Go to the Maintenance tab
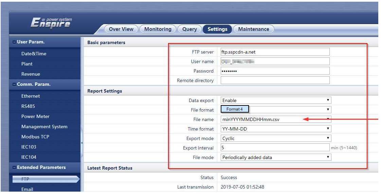The height and width of the screenshot is (194, 381). click(253, 29)
